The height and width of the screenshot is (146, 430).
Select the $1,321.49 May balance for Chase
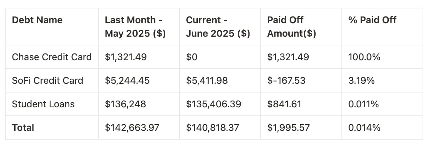[126, 57]
